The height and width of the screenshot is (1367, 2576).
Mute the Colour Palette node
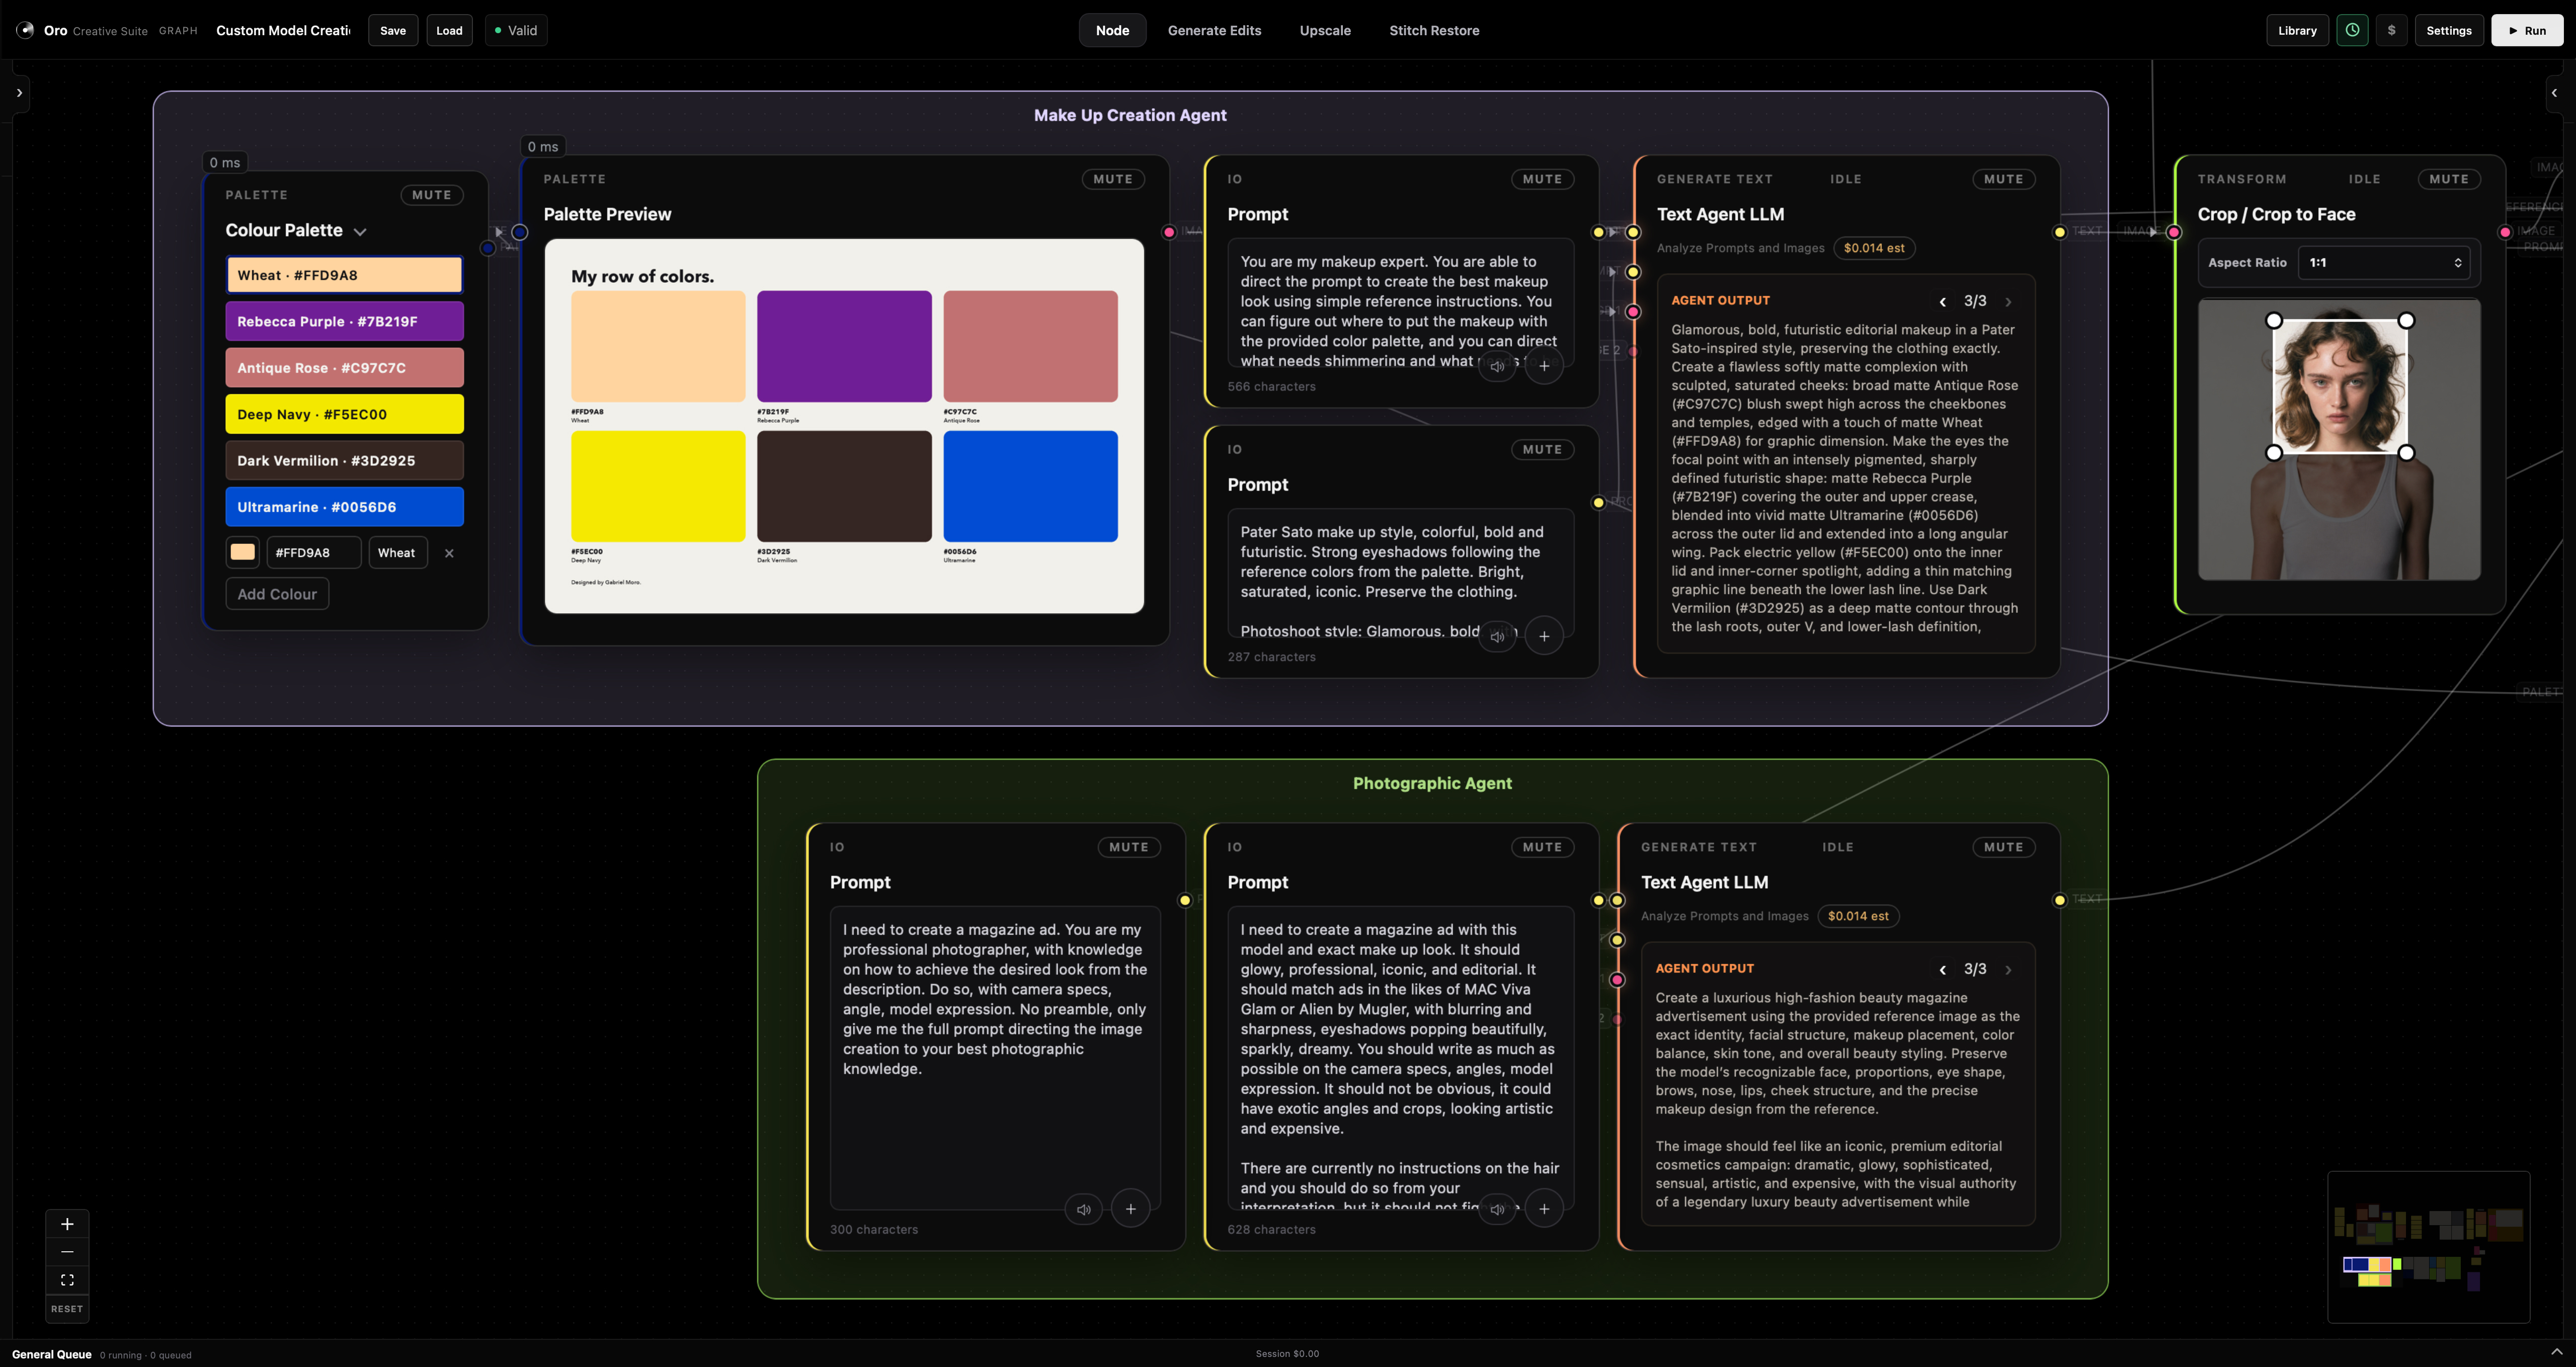coord(432,195)
